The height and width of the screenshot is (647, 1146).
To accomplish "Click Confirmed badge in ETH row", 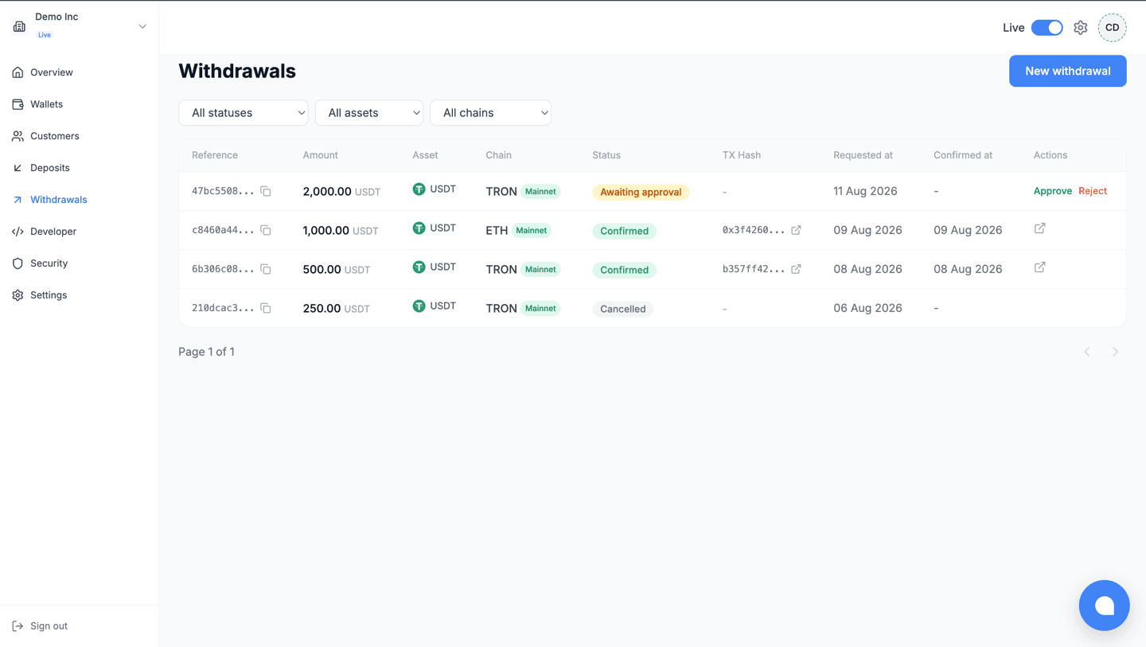I will coord(624,231).
